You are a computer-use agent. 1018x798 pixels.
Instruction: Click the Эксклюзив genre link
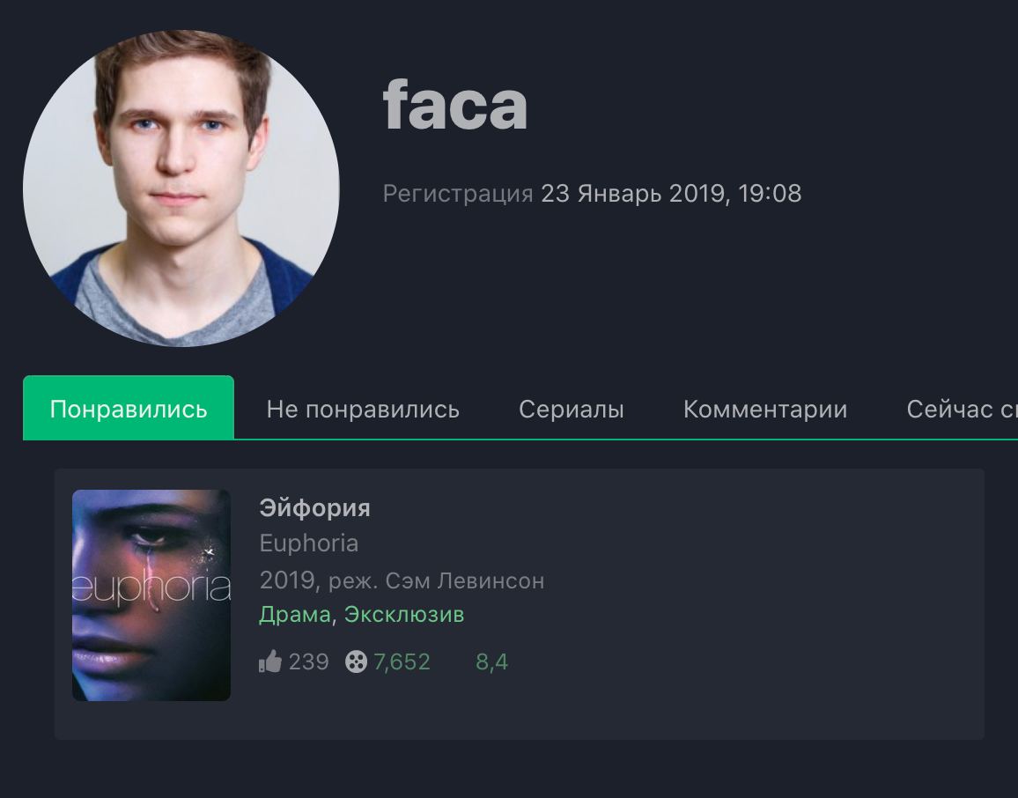pyautogui.click(x=404, y=614)
